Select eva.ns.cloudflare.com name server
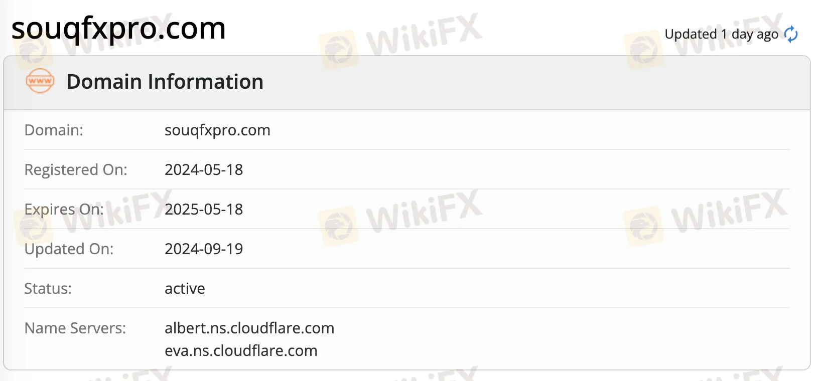This screenshot has height=381, width=819. pos(241,351)
